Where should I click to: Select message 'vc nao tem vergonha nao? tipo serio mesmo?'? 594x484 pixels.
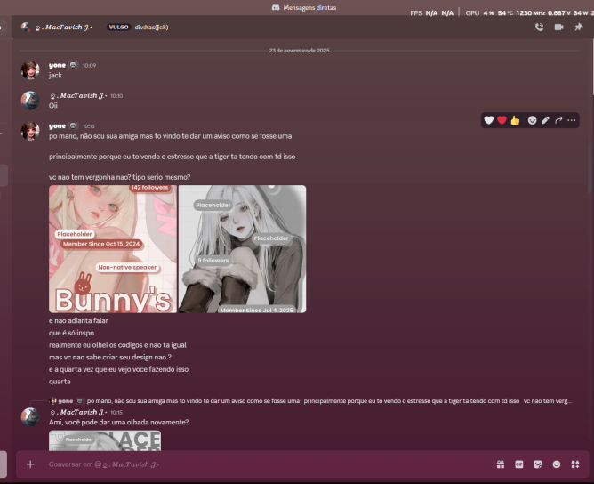coord(119,177)
